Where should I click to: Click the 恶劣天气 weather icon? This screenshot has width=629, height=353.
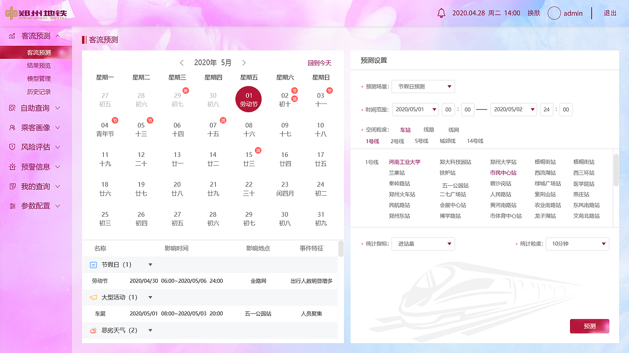[93, 330]
